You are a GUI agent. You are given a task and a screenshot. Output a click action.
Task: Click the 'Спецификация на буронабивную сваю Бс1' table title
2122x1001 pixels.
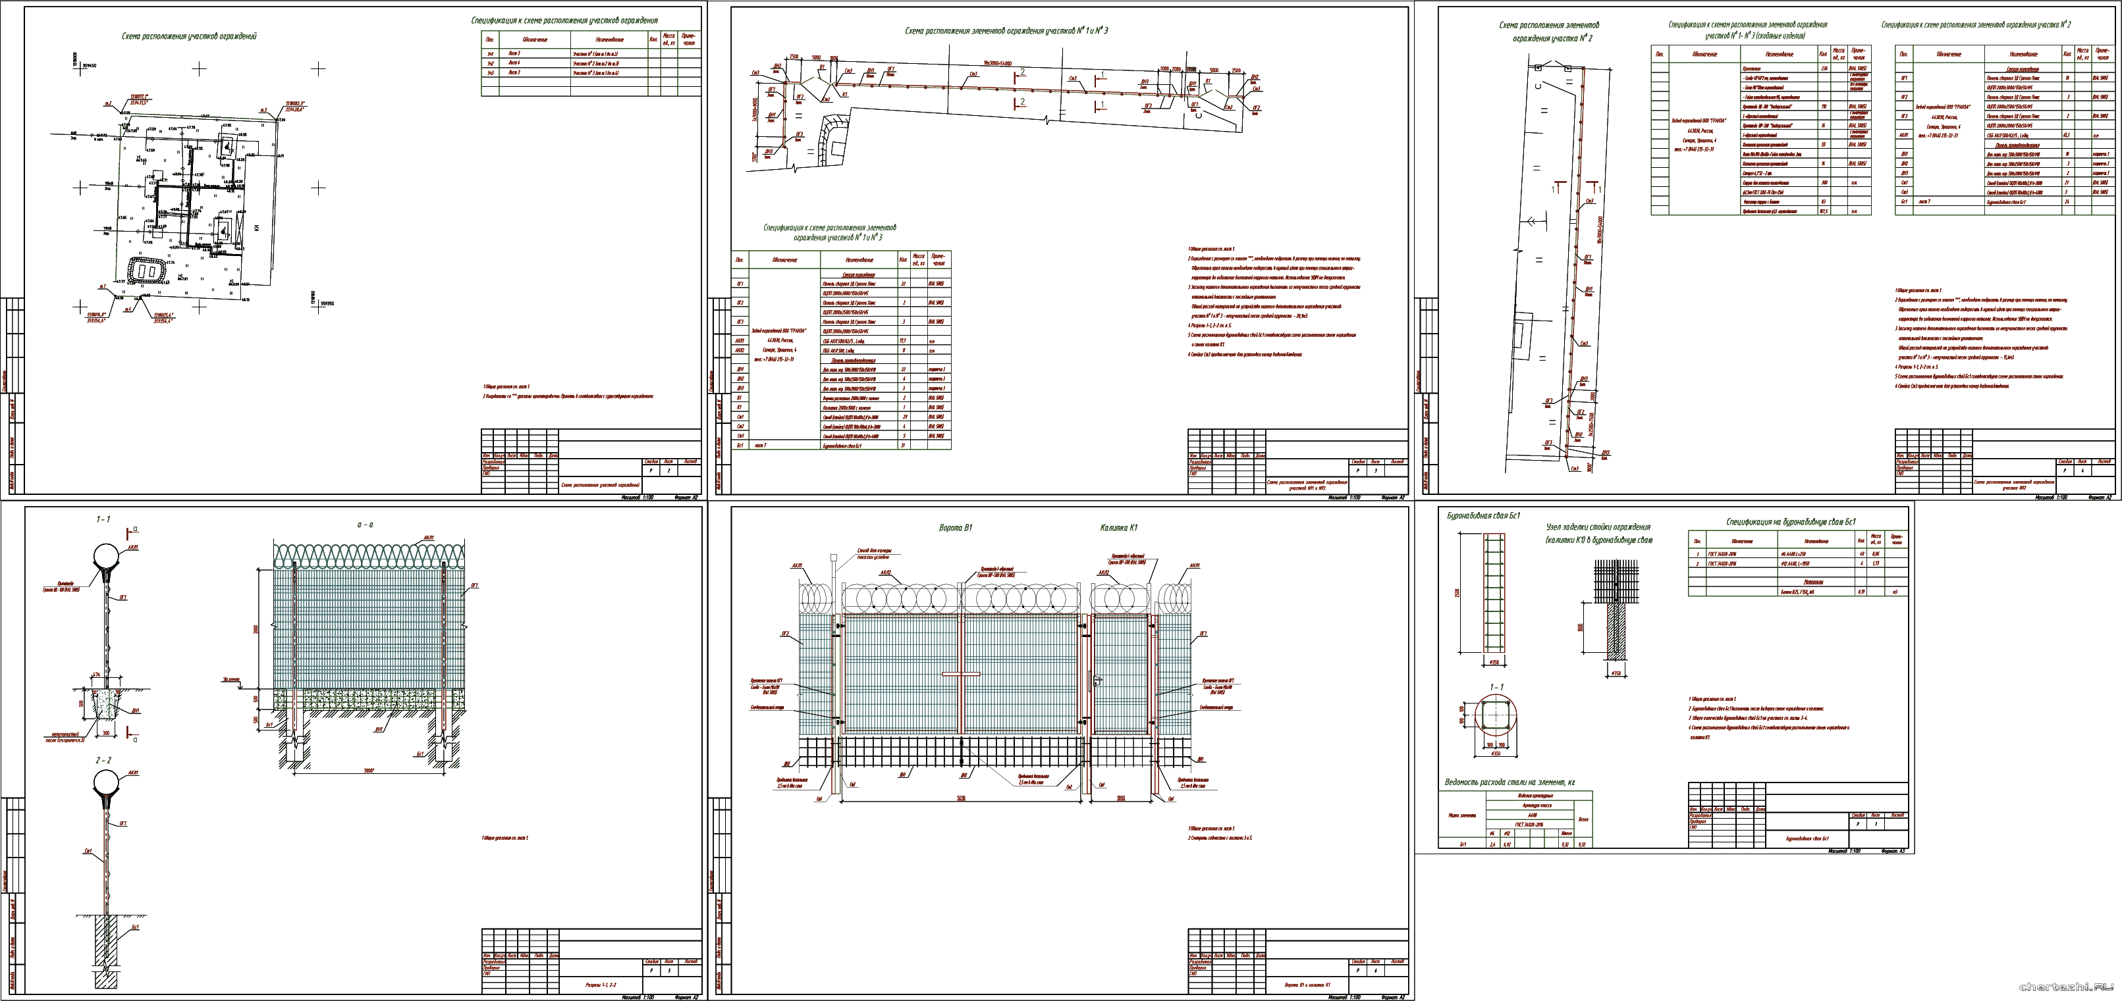(1791, 522)
